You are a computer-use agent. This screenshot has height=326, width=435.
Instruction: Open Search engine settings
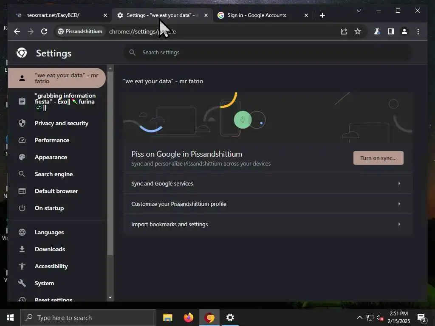(57, 174)
